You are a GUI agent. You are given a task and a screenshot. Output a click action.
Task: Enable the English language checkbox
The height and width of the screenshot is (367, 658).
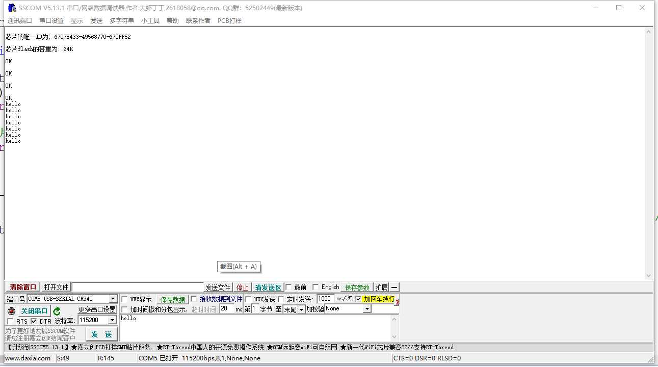[x=315, y=287]
